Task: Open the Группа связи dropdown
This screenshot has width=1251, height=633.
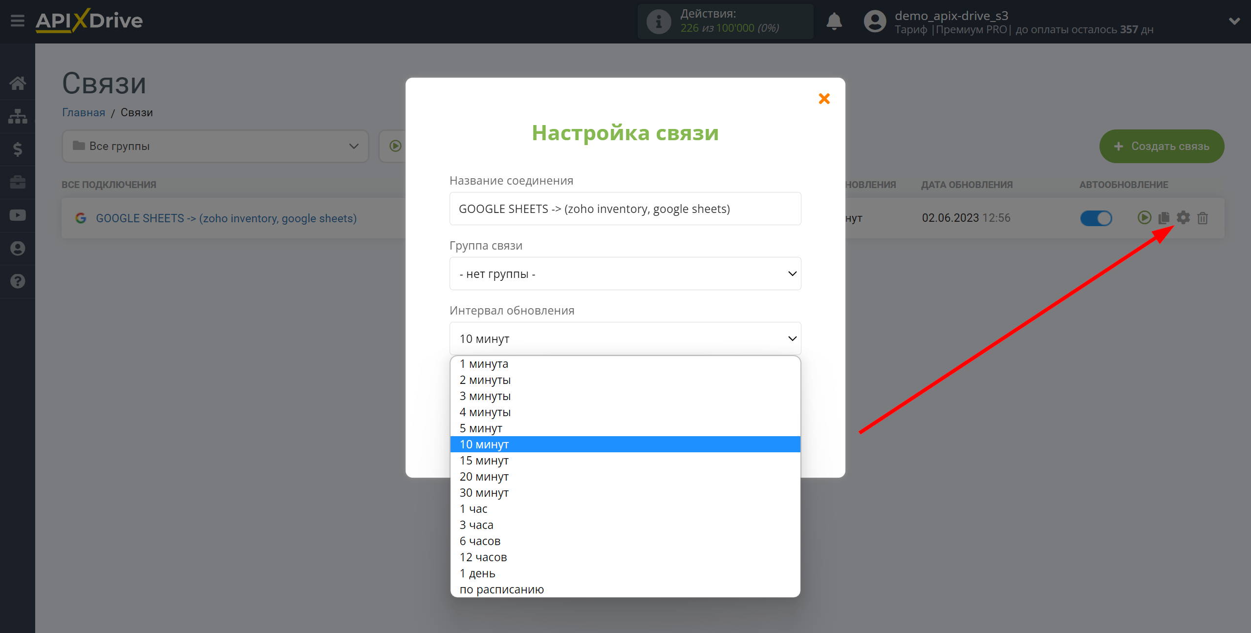Action: (x=625, y=274)
